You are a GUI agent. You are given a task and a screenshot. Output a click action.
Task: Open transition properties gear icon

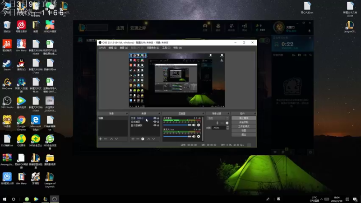coord(227,123)
